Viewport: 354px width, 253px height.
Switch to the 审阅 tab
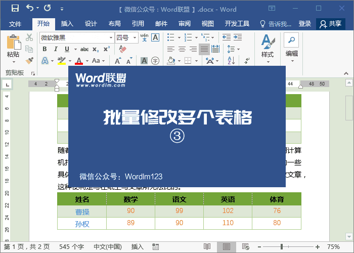[x=185, y=23]
